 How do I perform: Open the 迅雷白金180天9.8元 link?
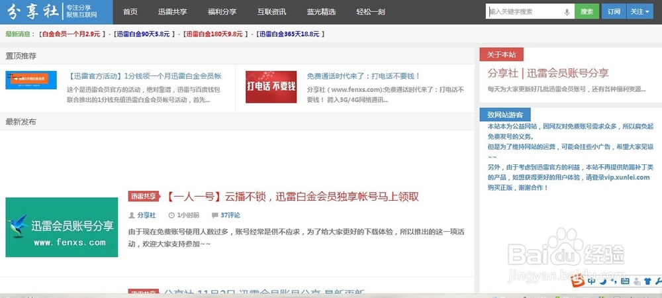[214, 34]
